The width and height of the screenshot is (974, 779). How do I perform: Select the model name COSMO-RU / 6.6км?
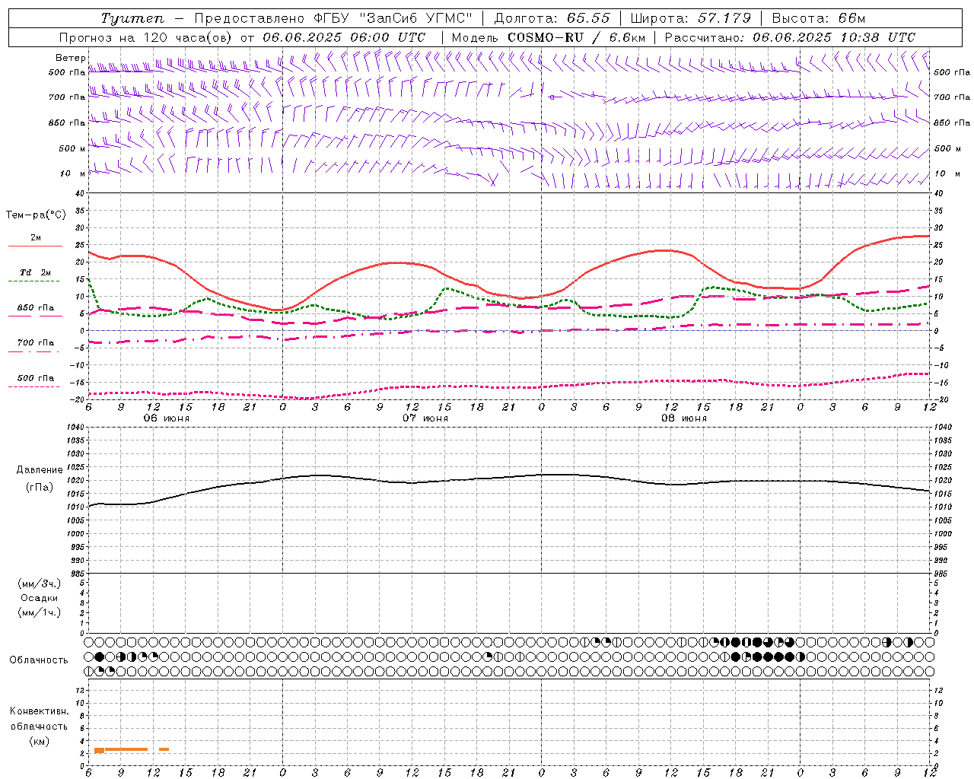point(577,37)
